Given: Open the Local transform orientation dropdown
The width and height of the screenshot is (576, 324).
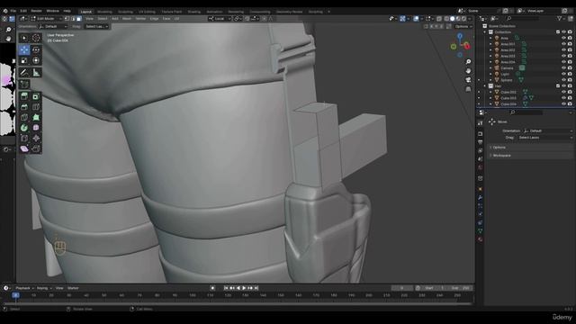Looking at the screenshot, I should [220, 18].
